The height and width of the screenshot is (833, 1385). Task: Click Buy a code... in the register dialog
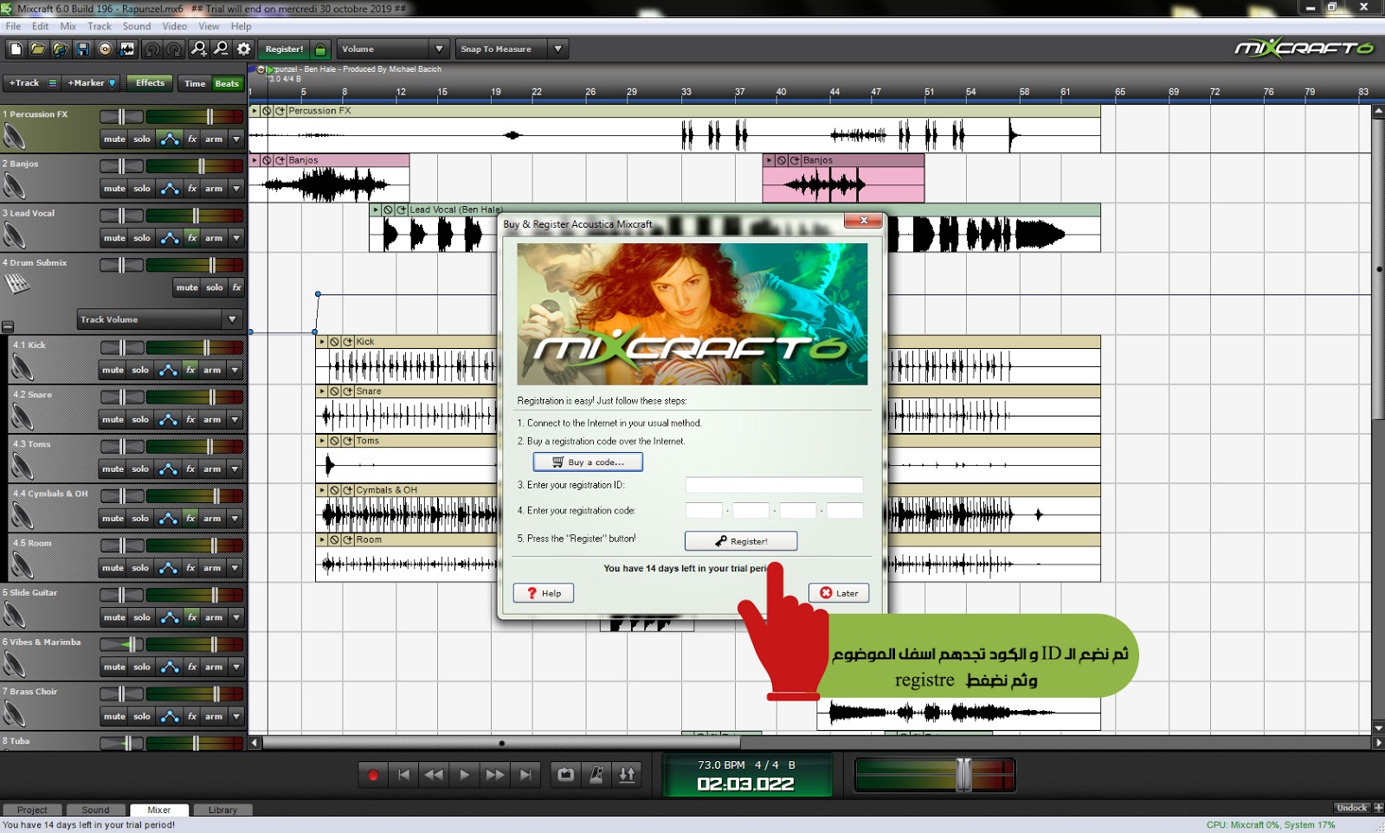click(588, 462)
